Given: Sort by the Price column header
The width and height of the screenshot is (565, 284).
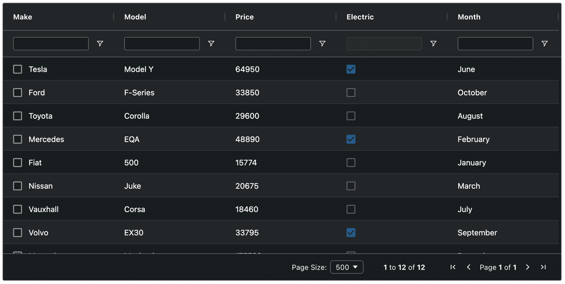Looking at the screenshot, I should point(245,17).
